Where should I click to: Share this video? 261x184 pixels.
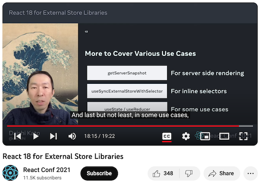pyautogui.click(x=221, y=174)
